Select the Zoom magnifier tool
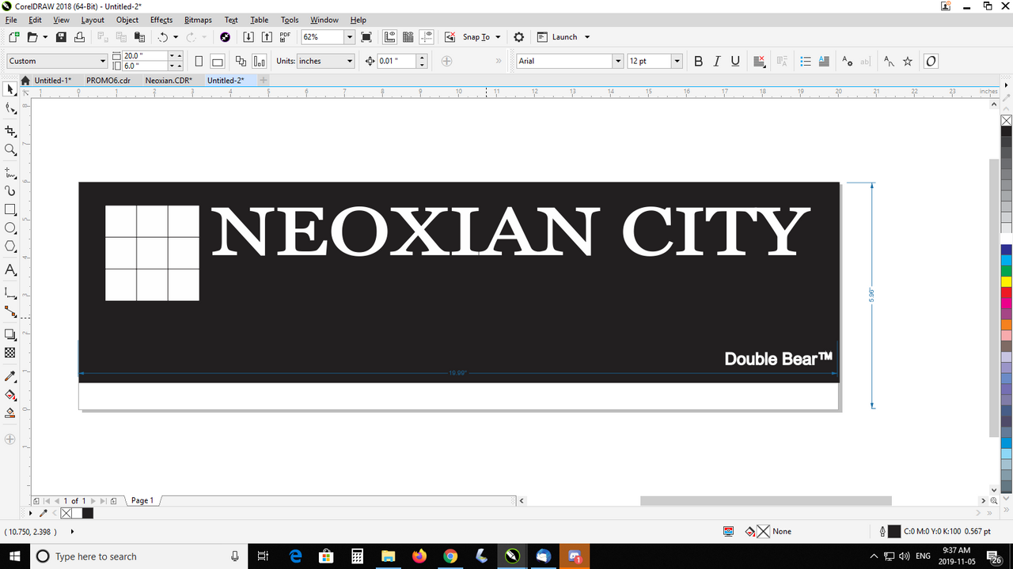Screen dimensions: 1013x569 10,150
